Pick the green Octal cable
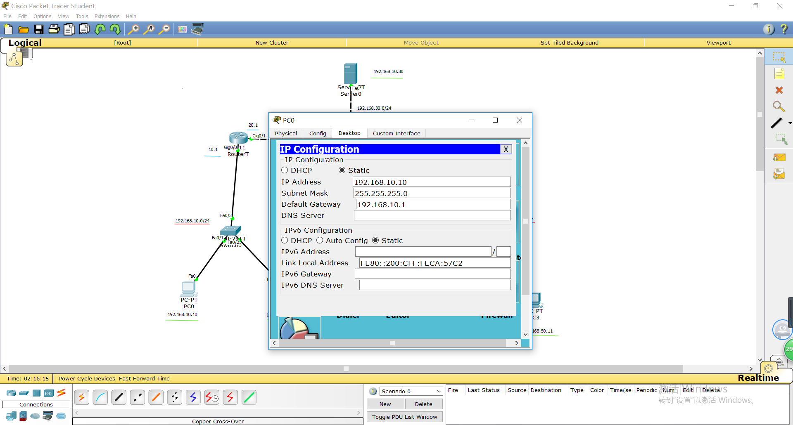The image size is (793, 425). point(249,397)
